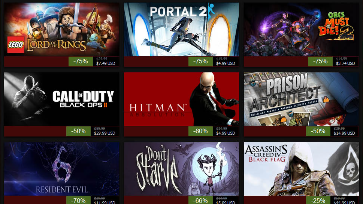
Task: Open the Resident Evil 6 banner
Action: coord(61,169)
